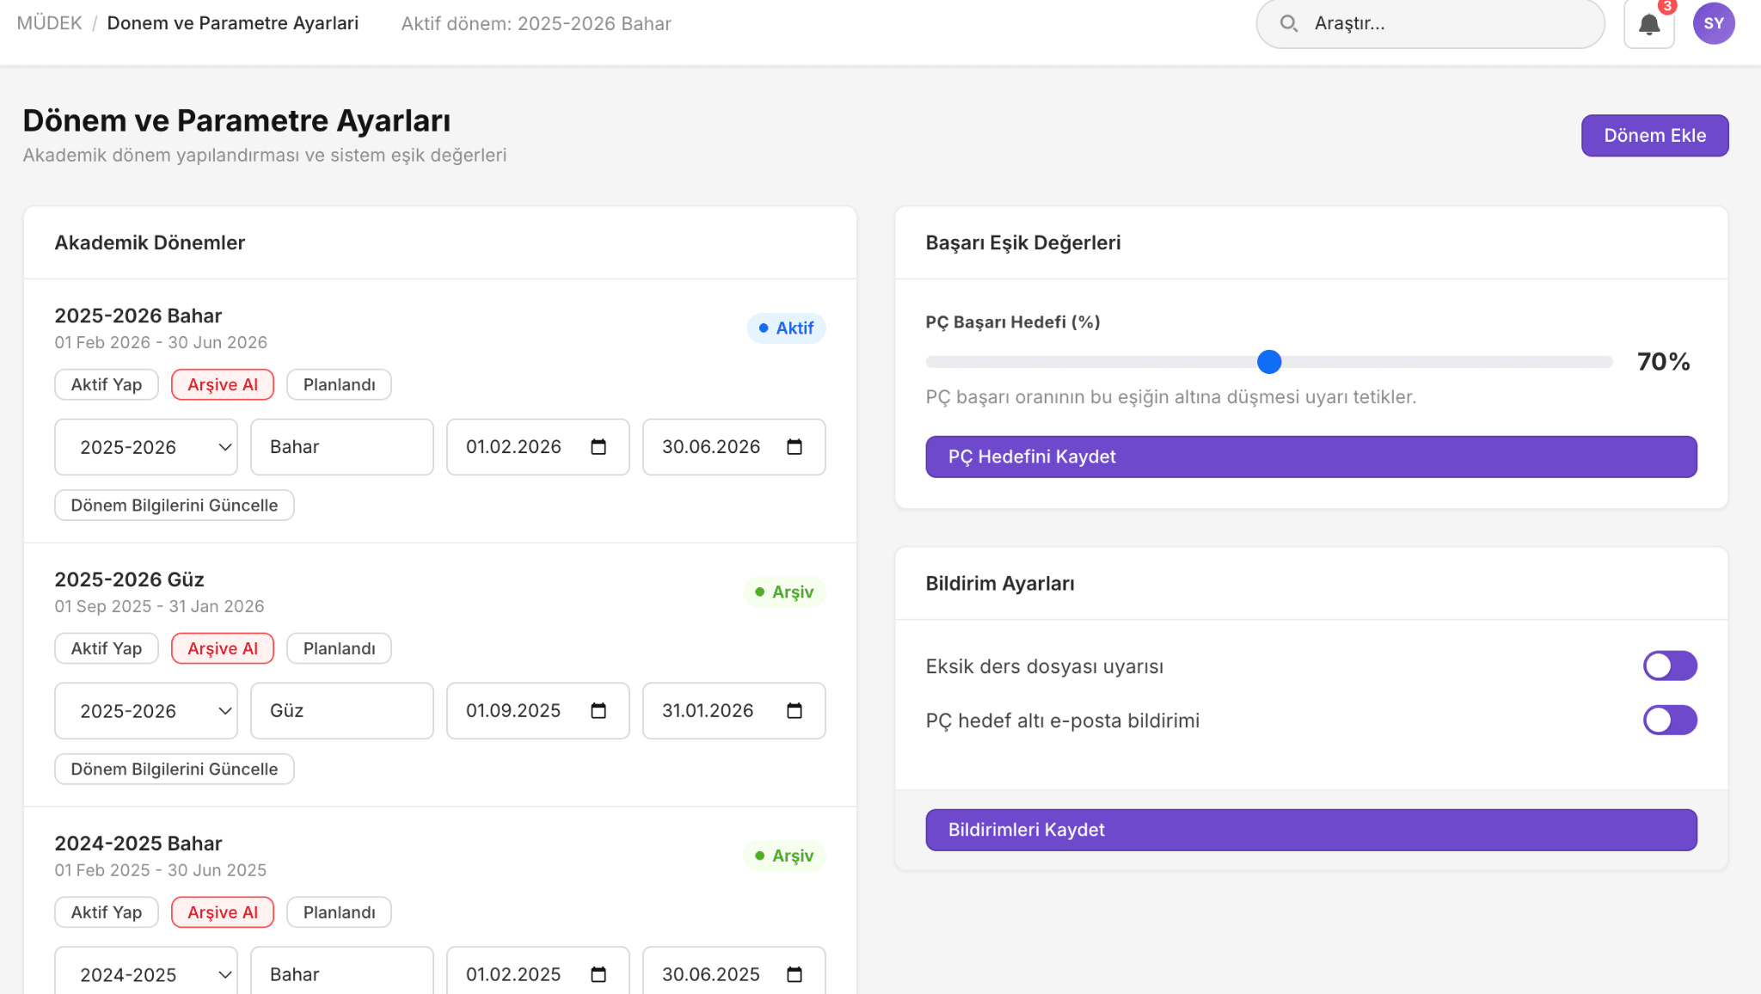Click the 01.02.2026 start date field

click(x=538, y=447)
